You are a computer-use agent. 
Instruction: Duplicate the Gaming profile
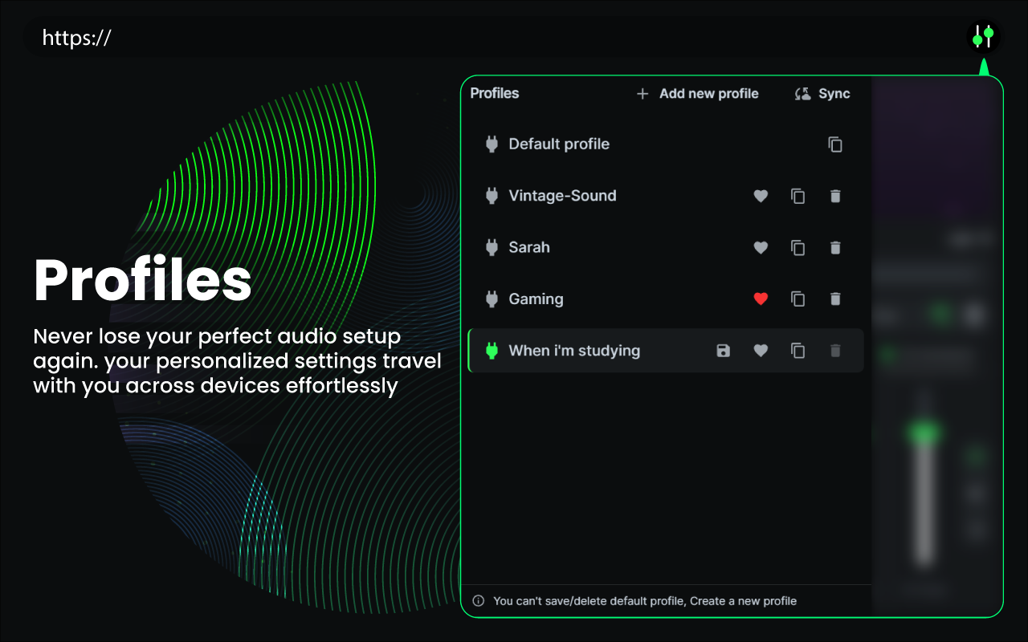798,299
